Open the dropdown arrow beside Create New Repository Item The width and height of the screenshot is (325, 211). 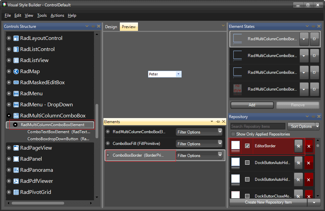pyautogui.click(x=314, y=202)
